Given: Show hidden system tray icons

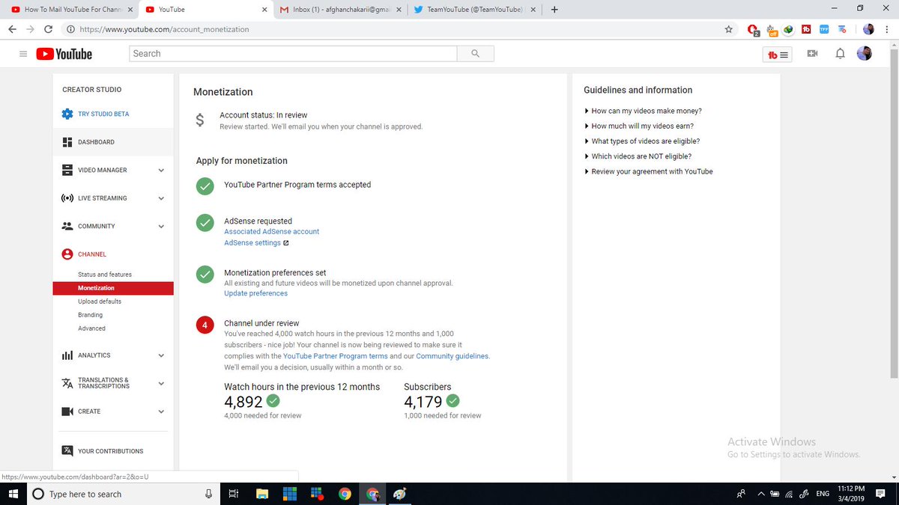Looking at the screenshot, I should point(762,494).
